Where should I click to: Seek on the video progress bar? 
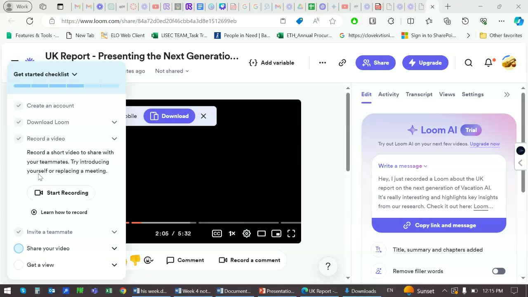213,223
